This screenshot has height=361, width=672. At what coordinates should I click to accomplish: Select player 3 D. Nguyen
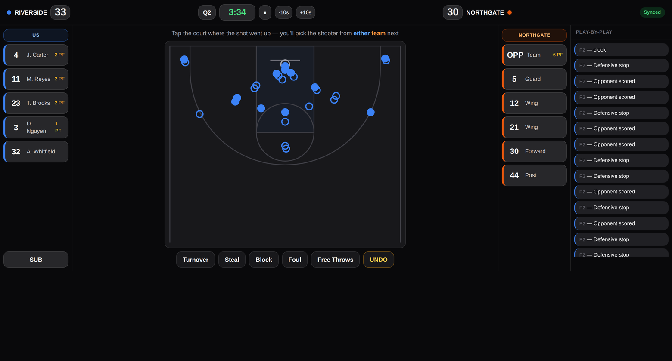[36, 127]
